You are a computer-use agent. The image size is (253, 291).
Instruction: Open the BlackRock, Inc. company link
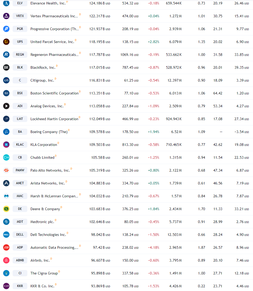(x=43, y=67)
